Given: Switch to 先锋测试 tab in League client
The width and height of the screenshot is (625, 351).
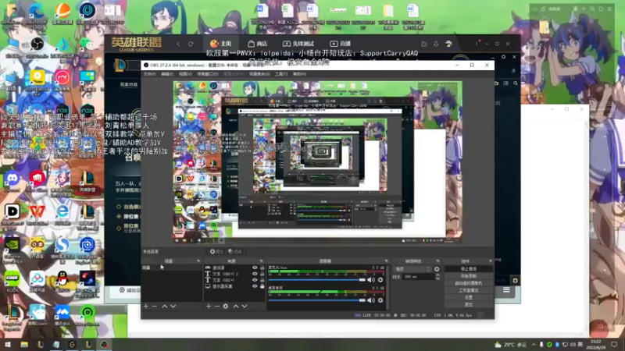Looking at the screenshot, I should click(298, 44).
